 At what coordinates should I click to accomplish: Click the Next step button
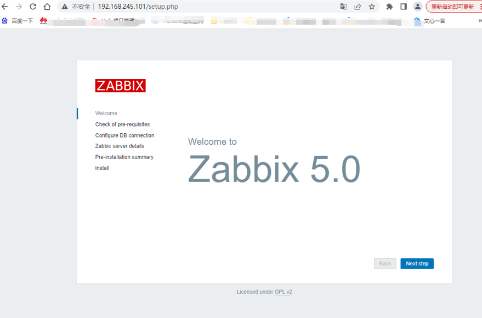(417, 264)
